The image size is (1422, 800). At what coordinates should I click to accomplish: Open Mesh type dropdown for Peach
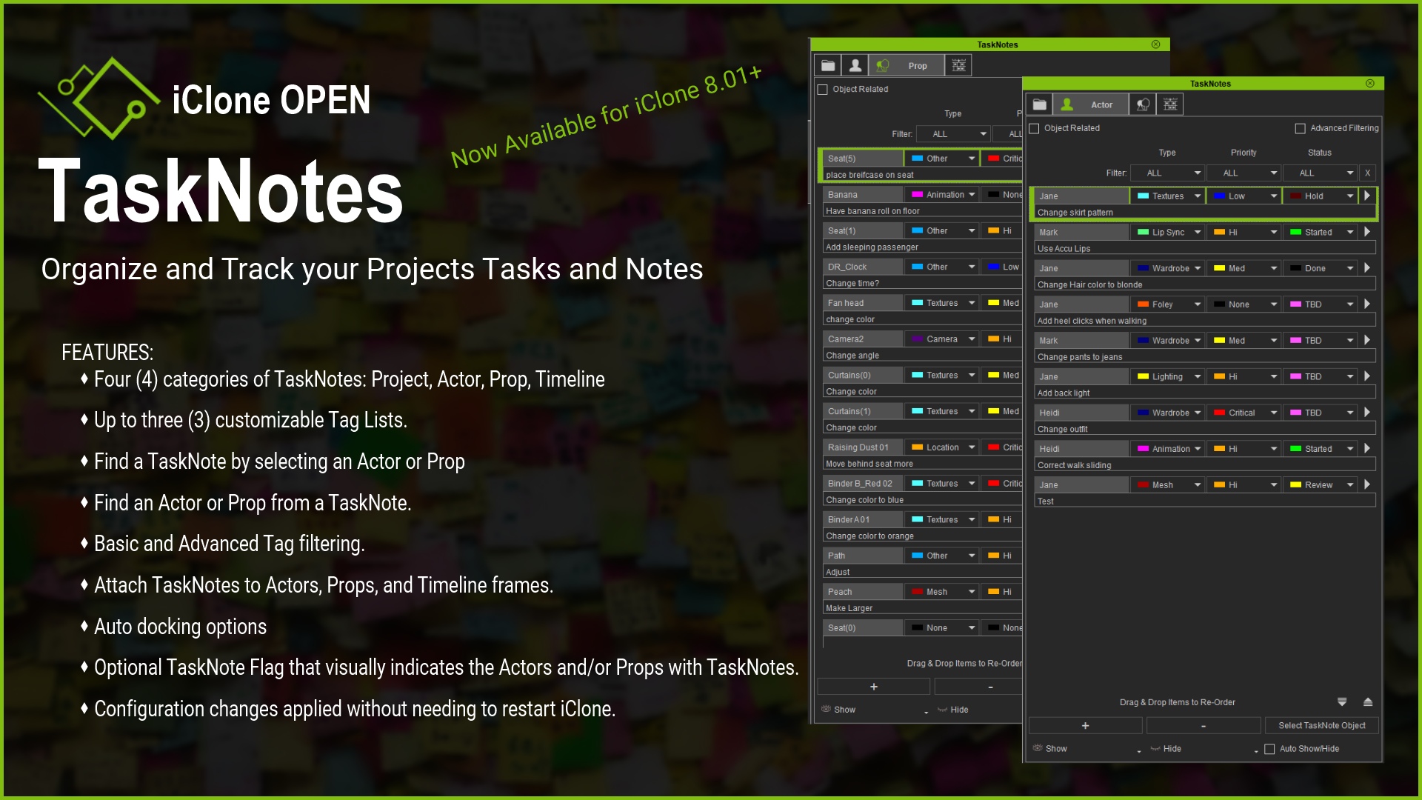coord(941,592)
